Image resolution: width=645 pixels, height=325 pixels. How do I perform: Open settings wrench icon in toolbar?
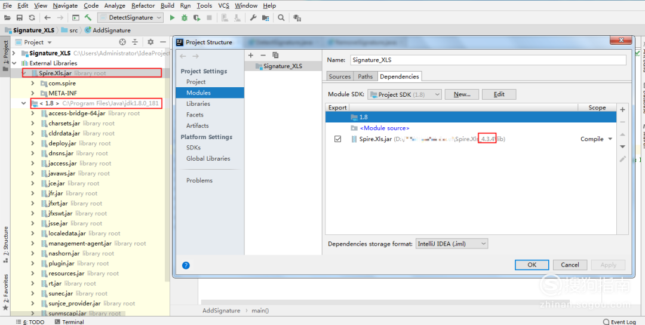click(253, 18)
